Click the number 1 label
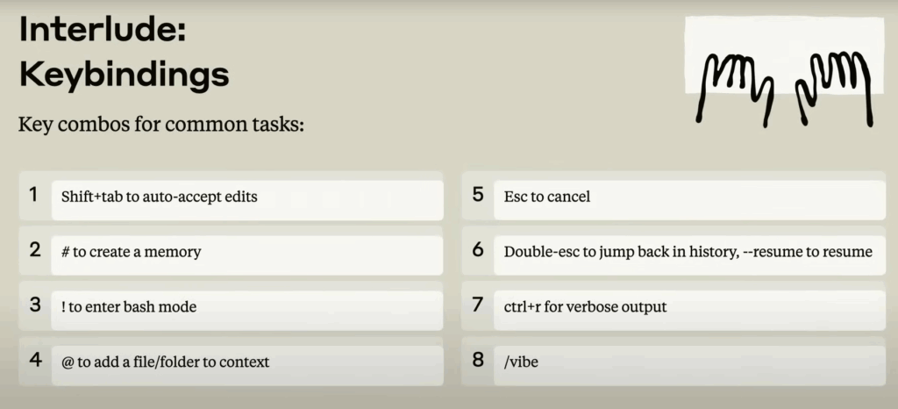Image resolution: width=898 pixels, height=409 pixels. [x=34, y=195]
